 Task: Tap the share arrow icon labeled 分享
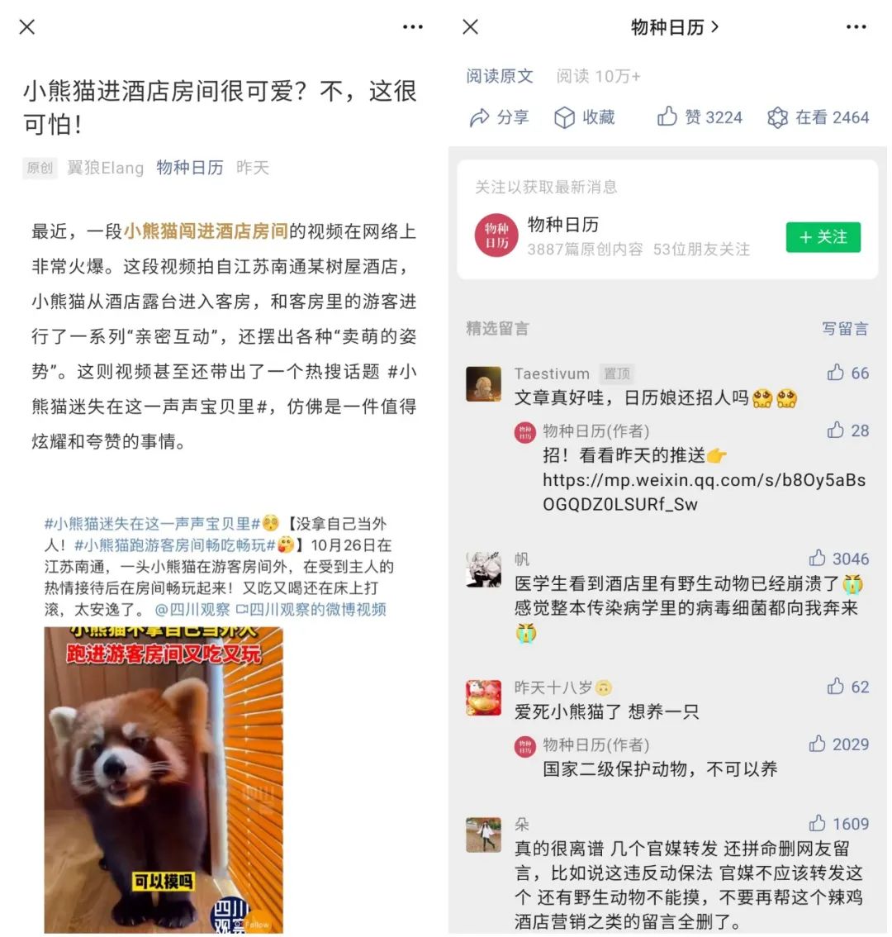pyautogui.click(x=479, y=117)
